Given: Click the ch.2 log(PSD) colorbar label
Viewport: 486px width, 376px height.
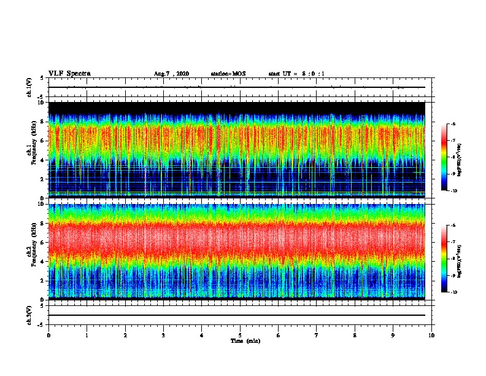Looking at the screenshot, I should point(459,261).
